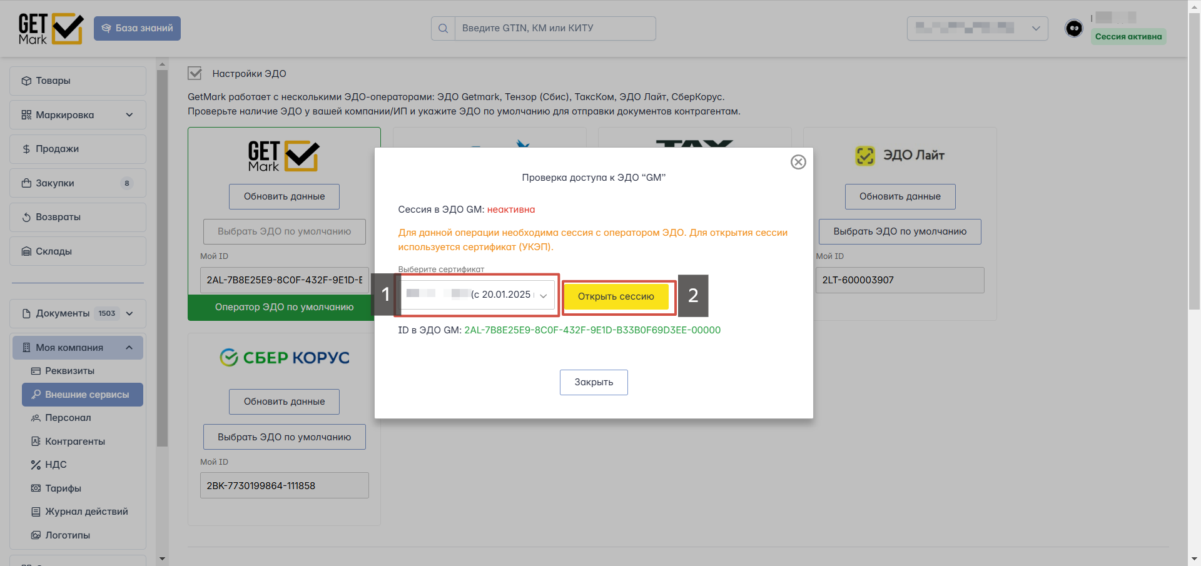Image resolution: width=1201 pixels, height=566 pixels.
Task: Click the search magnifier icon
Action: (x=443, y=28)
